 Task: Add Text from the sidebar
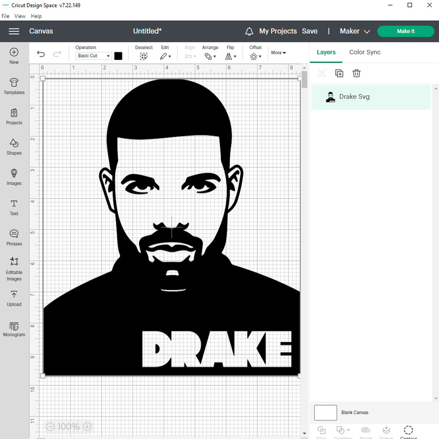pyautogui.click(x=14, y=207)
